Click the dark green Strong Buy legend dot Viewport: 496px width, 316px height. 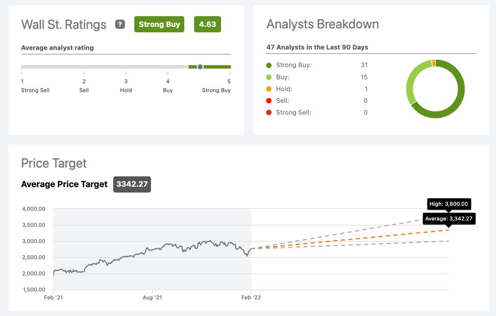pos(269,65)
